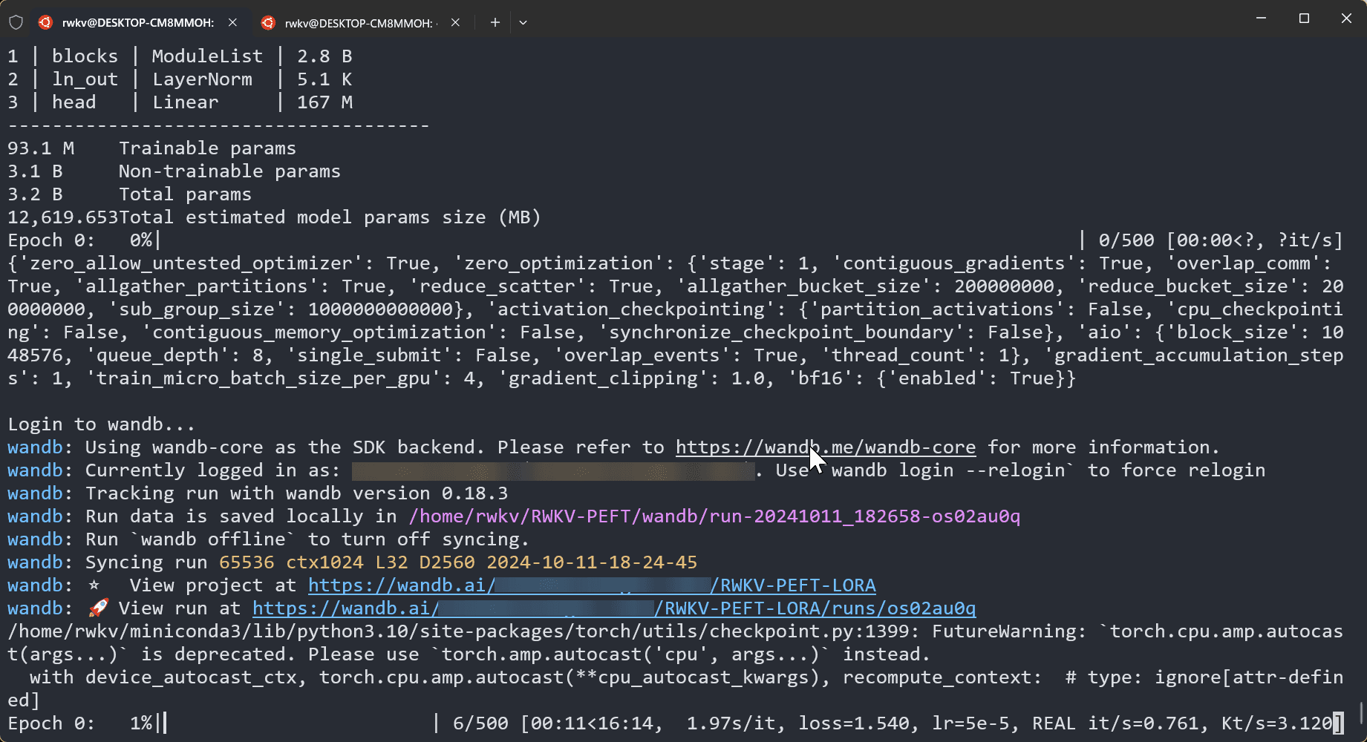Click the Ubuntu icon on the first tab

[x=46, y=22]
